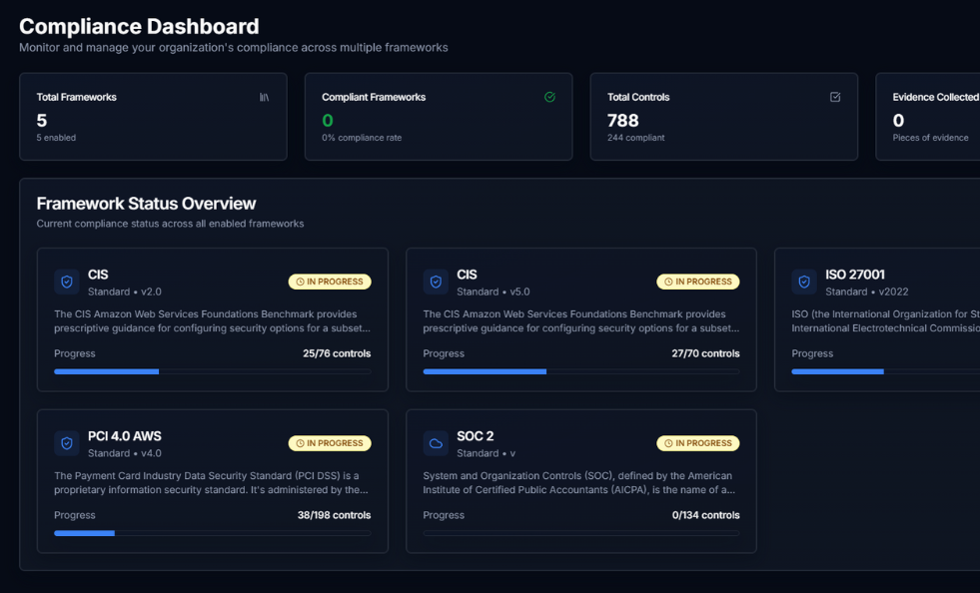Click the ISO 27001 shield icon
Image resolution: width=980 pixels, height=593 pixels.
(804, 283)
